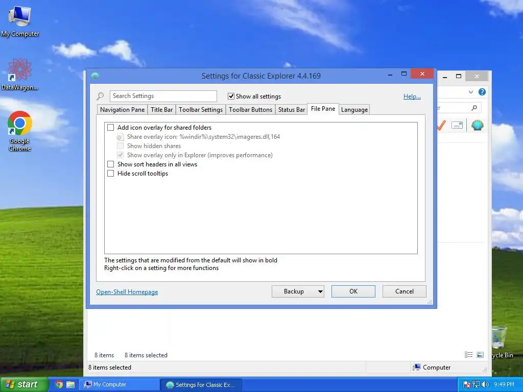Open Google Chrome desktop shortcut
523x392 pixels.
click(x=20, y=131)
